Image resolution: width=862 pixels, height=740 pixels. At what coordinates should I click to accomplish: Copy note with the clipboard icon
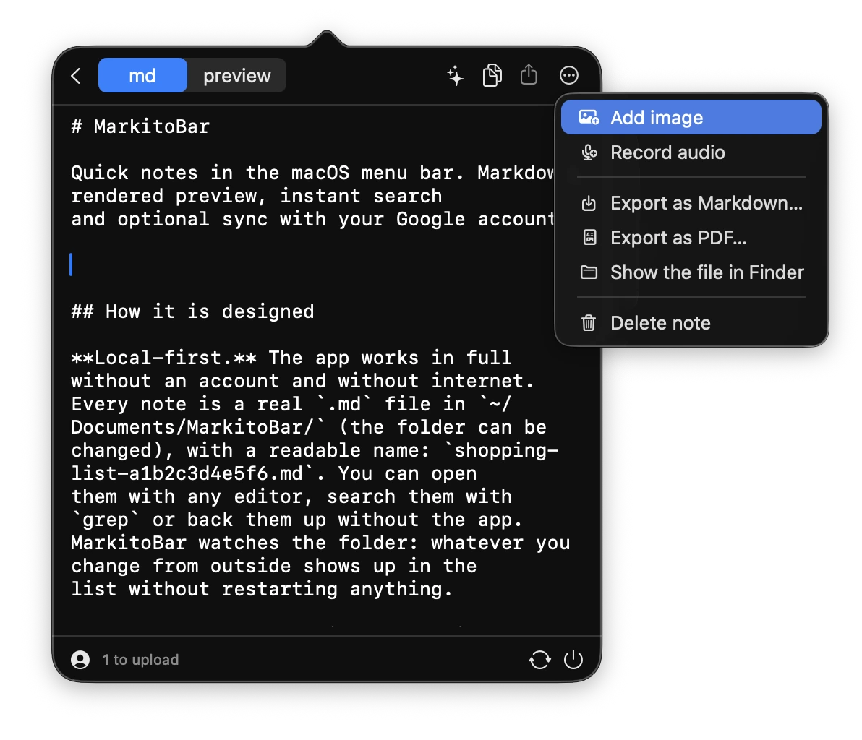pos(492,75)
